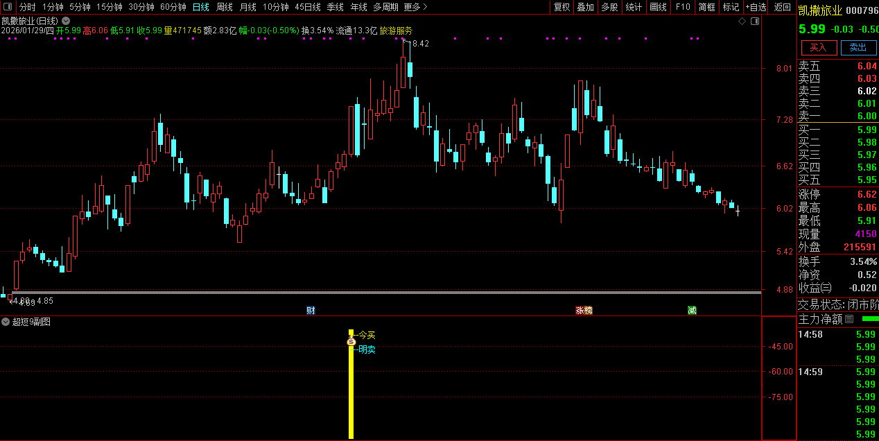
Task: Click the diamond icon above the chart
Action: pos(742,21)
